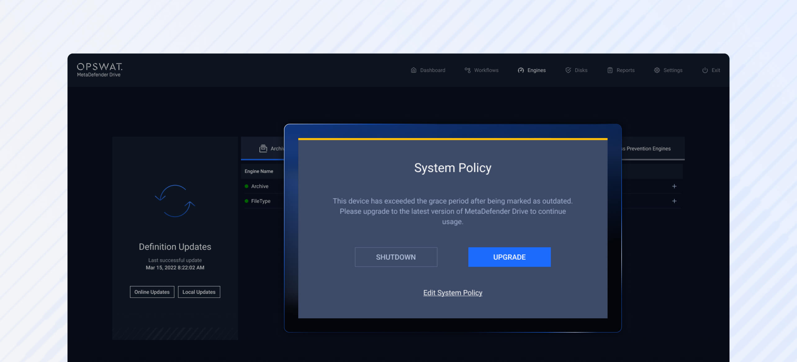Click the Dashboard home icon
Image resolution: width=797 pixels, height=362 pixels.
tap(414, 70)
